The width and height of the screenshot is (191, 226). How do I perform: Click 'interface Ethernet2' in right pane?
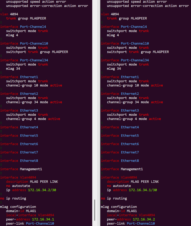120,94
